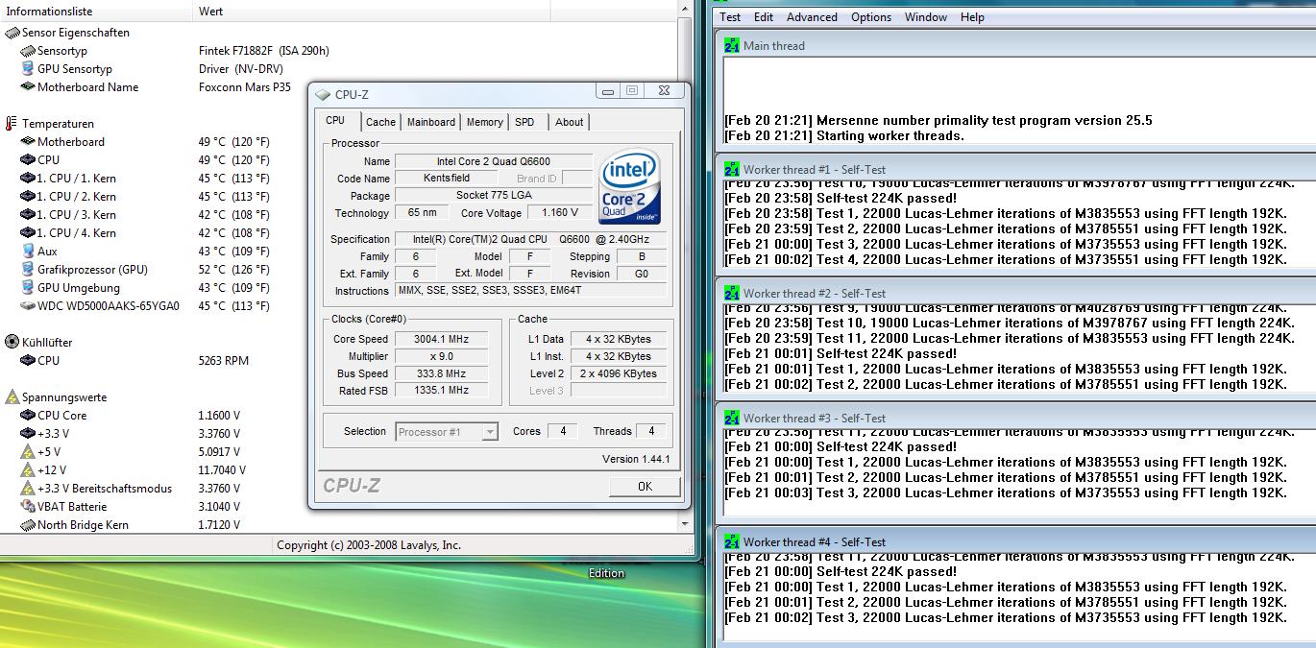1316x648 pixels.
Task: Click the 1. CPU / 1. Kern icon
Action: click(28, 179)
